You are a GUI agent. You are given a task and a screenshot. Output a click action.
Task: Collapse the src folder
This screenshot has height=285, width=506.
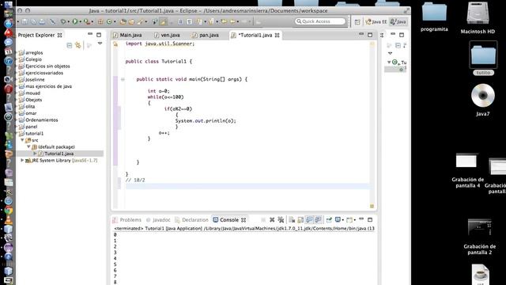pyautogui.click(x=22, y=140)
